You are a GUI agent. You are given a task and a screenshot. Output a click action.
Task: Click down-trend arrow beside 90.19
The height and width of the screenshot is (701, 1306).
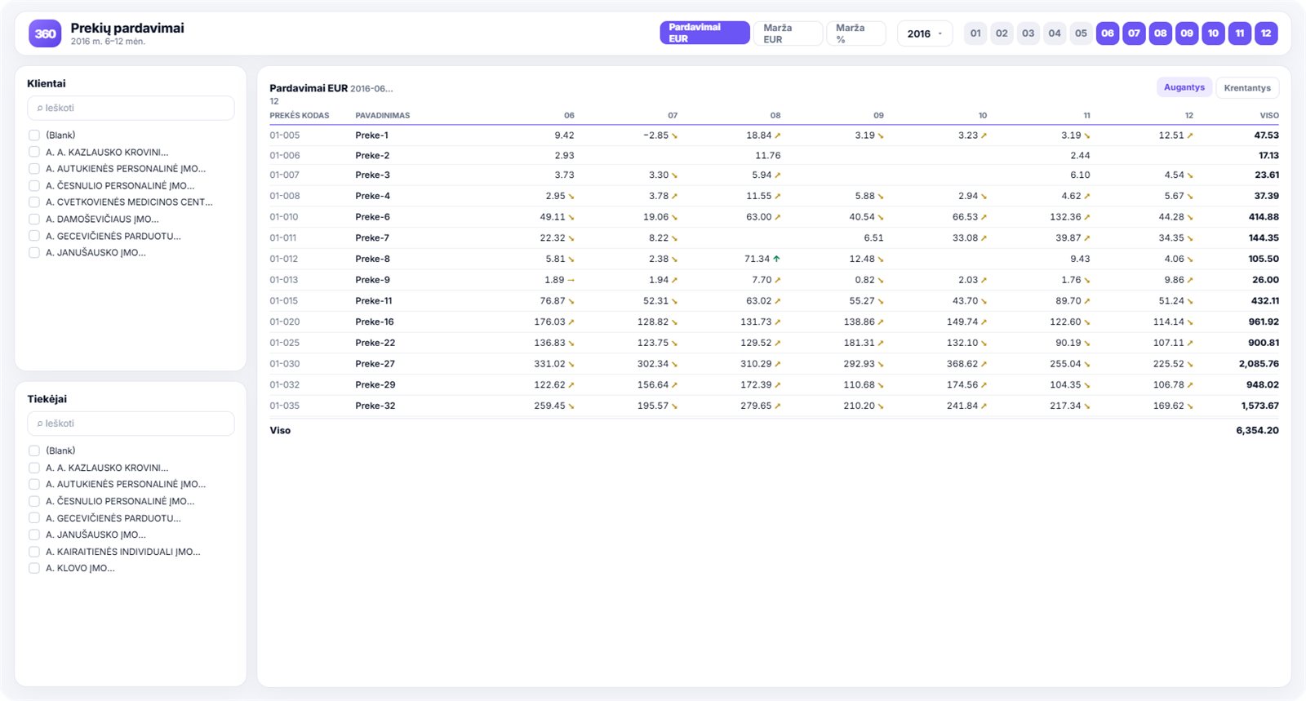[x=1086, y=344]
